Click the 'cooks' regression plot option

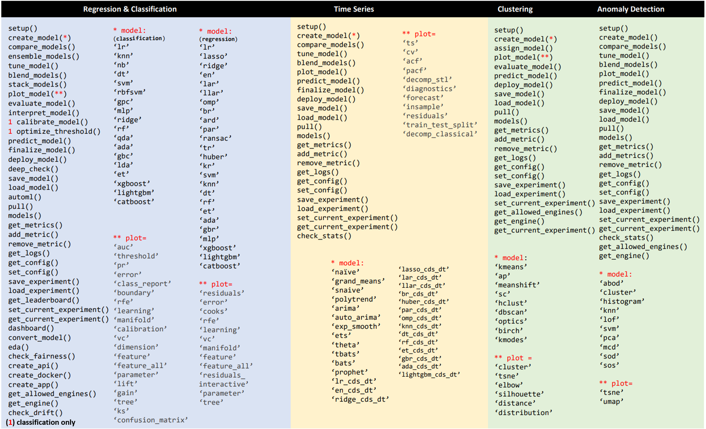tap(213, 311)
